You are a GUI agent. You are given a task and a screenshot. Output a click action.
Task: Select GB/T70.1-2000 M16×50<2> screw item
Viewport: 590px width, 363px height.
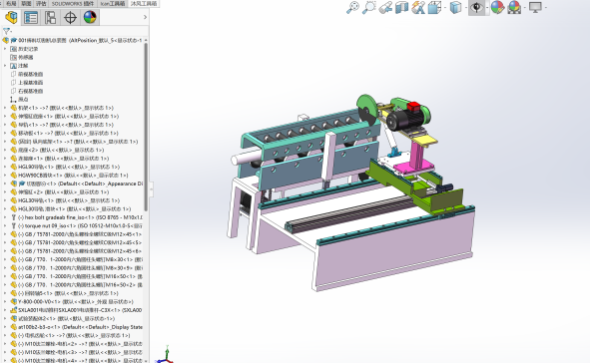[x=80, y=285]
